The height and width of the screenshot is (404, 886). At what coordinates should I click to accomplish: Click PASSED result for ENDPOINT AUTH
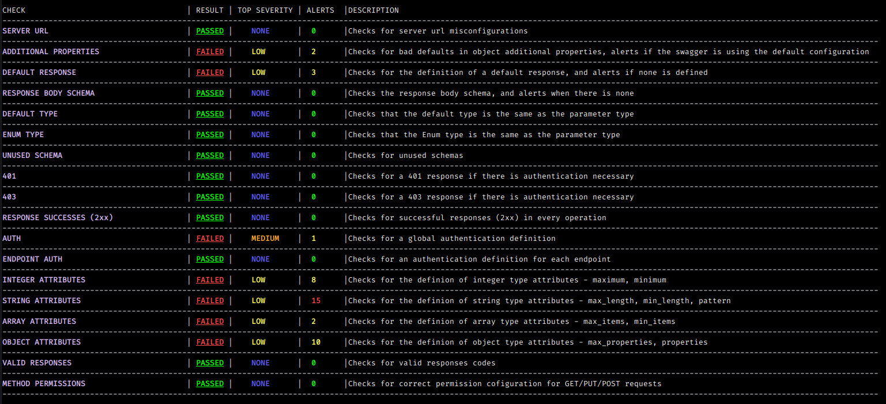[210, 259]
